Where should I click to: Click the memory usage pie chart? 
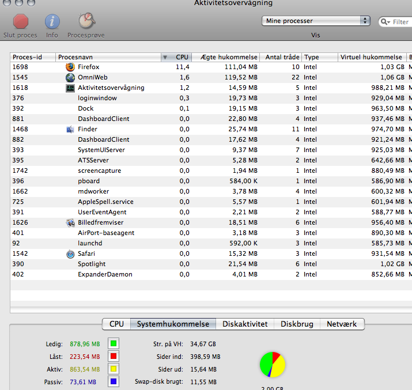(273, 365)
